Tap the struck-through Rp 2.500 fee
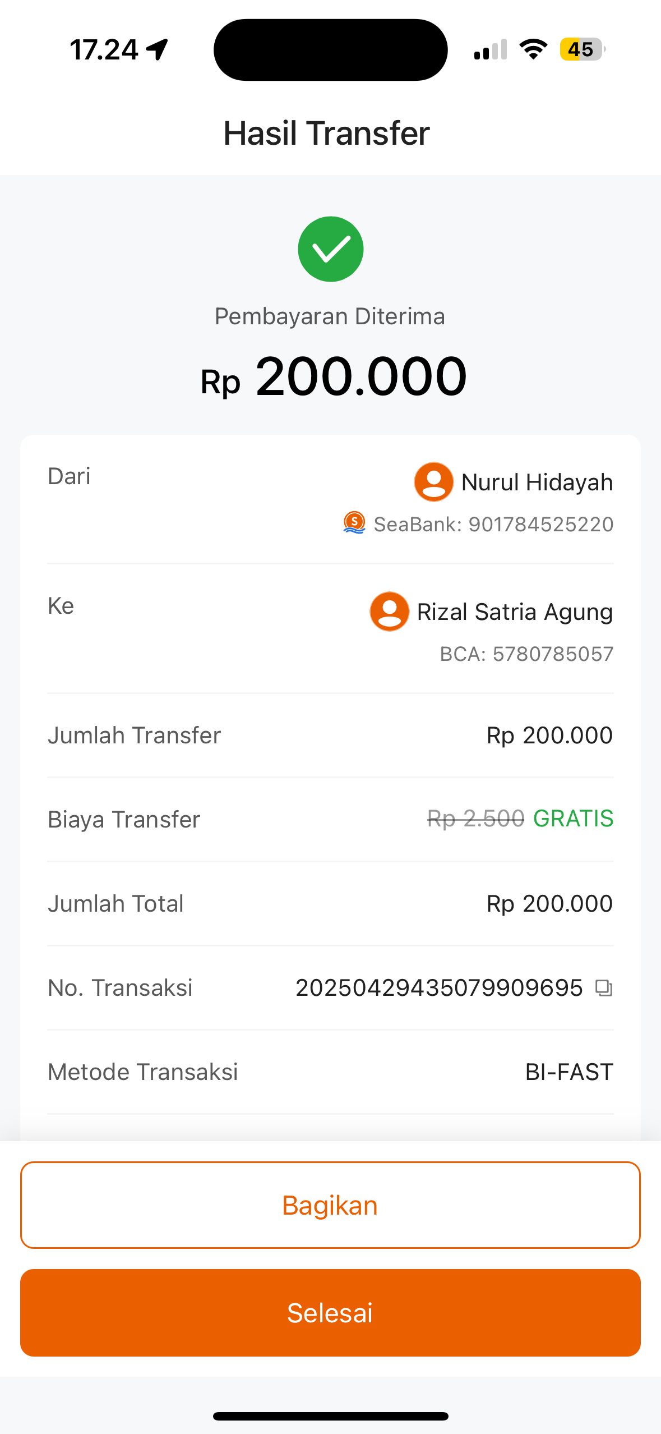This screenshot has height=1434, width=661. [x=475, y=819]
